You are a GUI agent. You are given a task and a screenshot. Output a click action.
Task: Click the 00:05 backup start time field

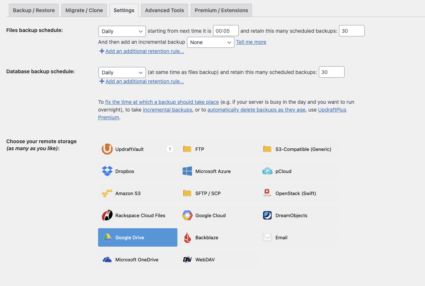point(226,31)
